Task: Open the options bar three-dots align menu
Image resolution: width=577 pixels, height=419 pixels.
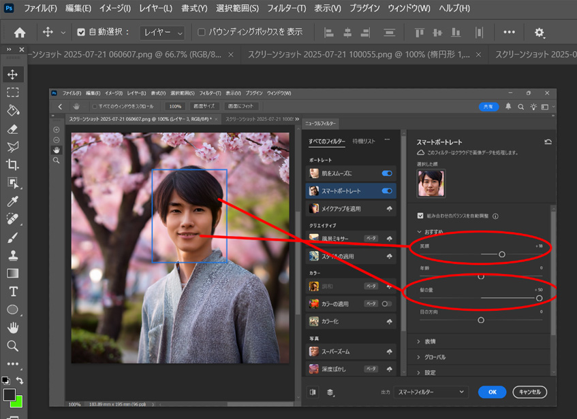Action: [x=510, y=32]
